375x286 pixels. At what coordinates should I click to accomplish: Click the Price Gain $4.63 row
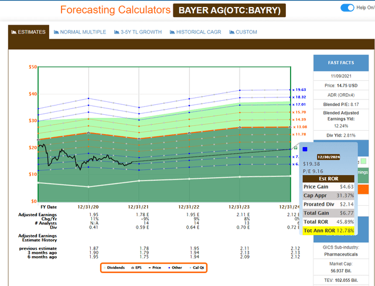click(328, 187)
